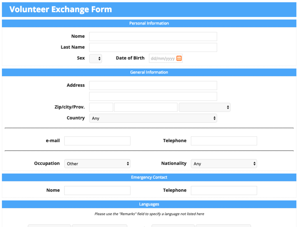This screenshot has height=227, width=298.
Task: Open the Date of Birth calendar icon
Action: tap(179, 58)
